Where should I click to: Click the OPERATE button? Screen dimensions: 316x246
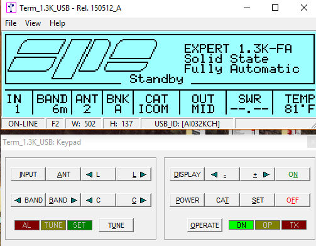(x=205, y=225)
